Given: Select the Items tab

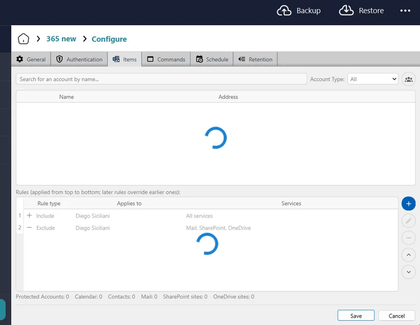Looking at the screenshot, I should [x=125, y=59].
